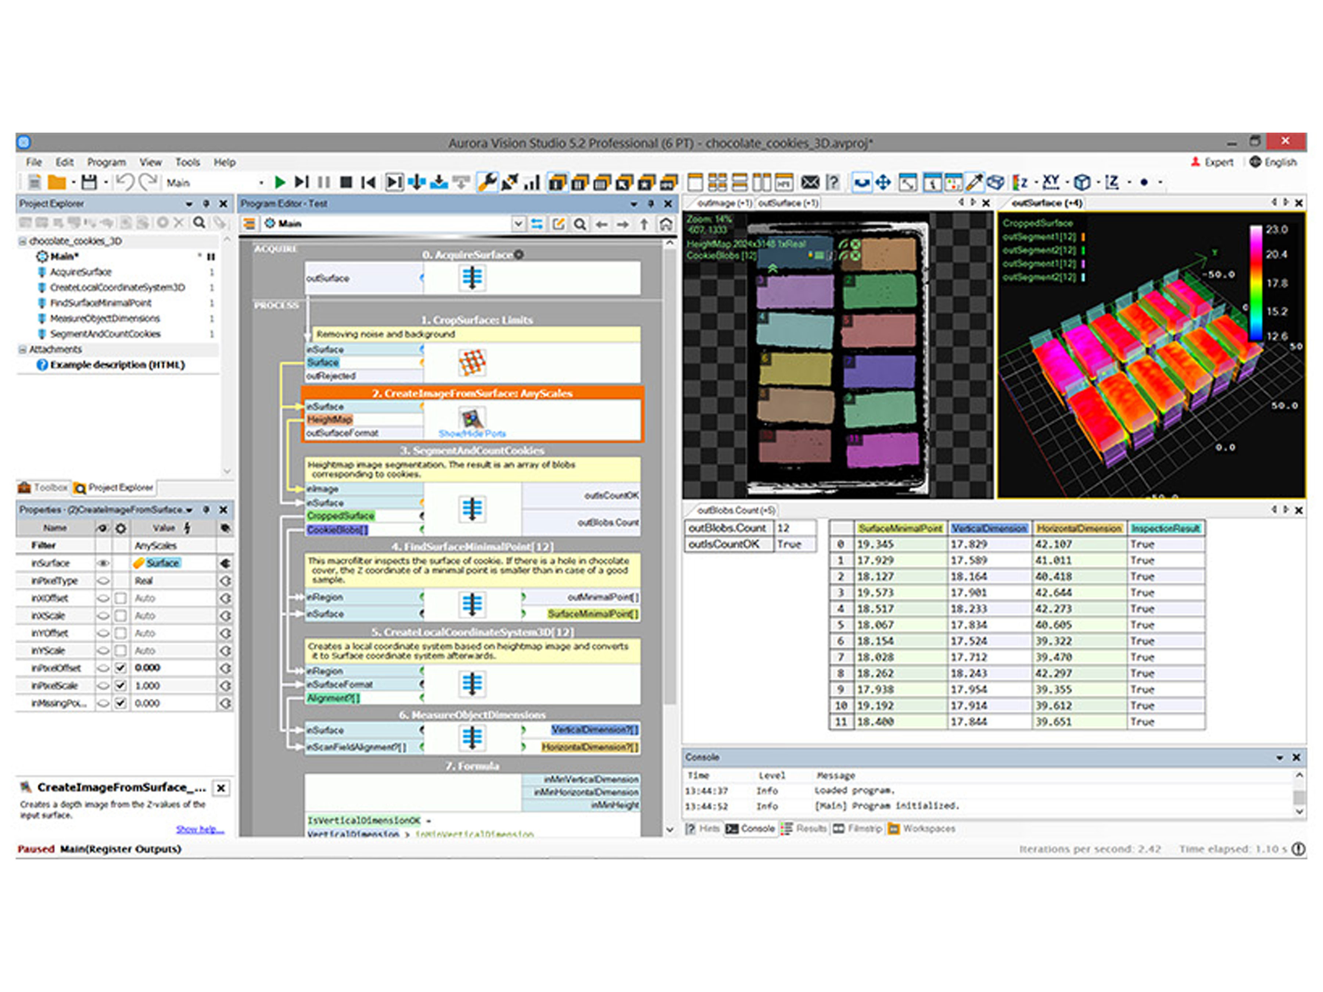1323x992 pixels.
Task: Uncheck the inMissingPoint checkbox
Action: click(x=121, y=702)
